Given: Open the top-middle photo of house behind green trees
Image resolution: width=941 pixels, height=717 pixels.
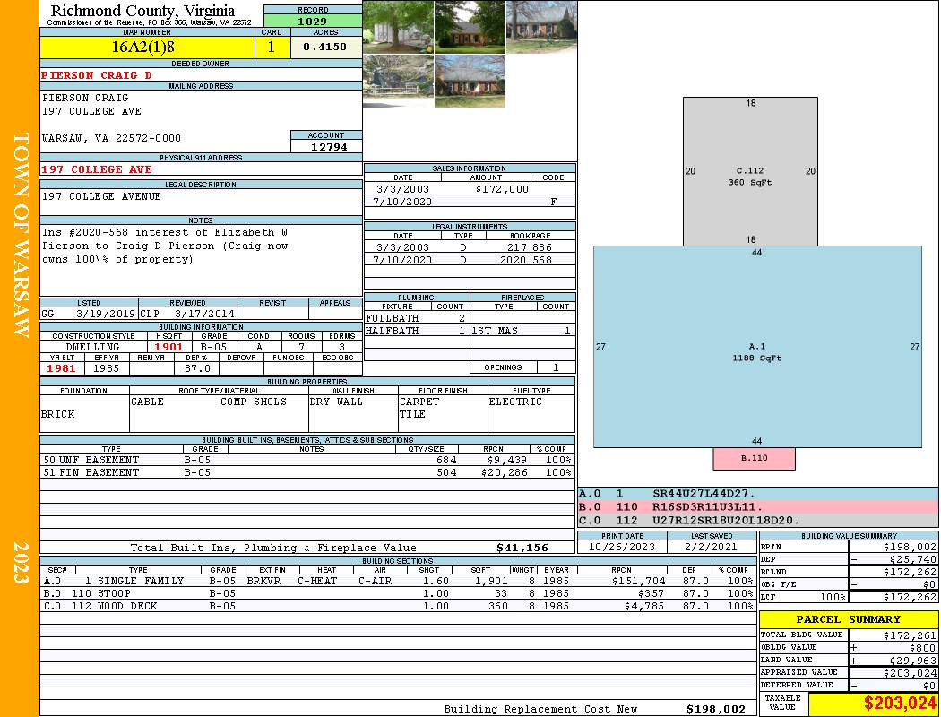Looking at the screenshot, I should point(470,27).
